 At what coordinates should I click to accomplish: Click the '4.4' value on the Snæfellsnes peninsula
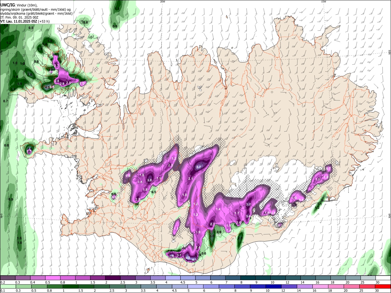tap(30, 149)
